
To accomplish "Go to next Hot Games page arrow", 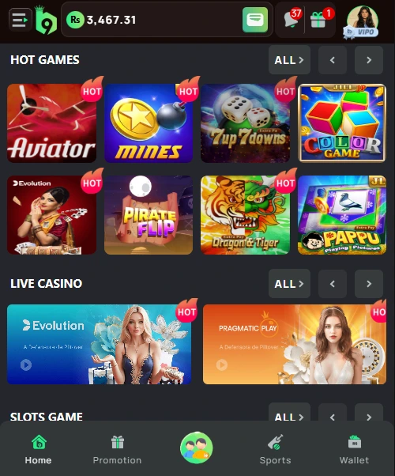I will (x=369, y=60).
